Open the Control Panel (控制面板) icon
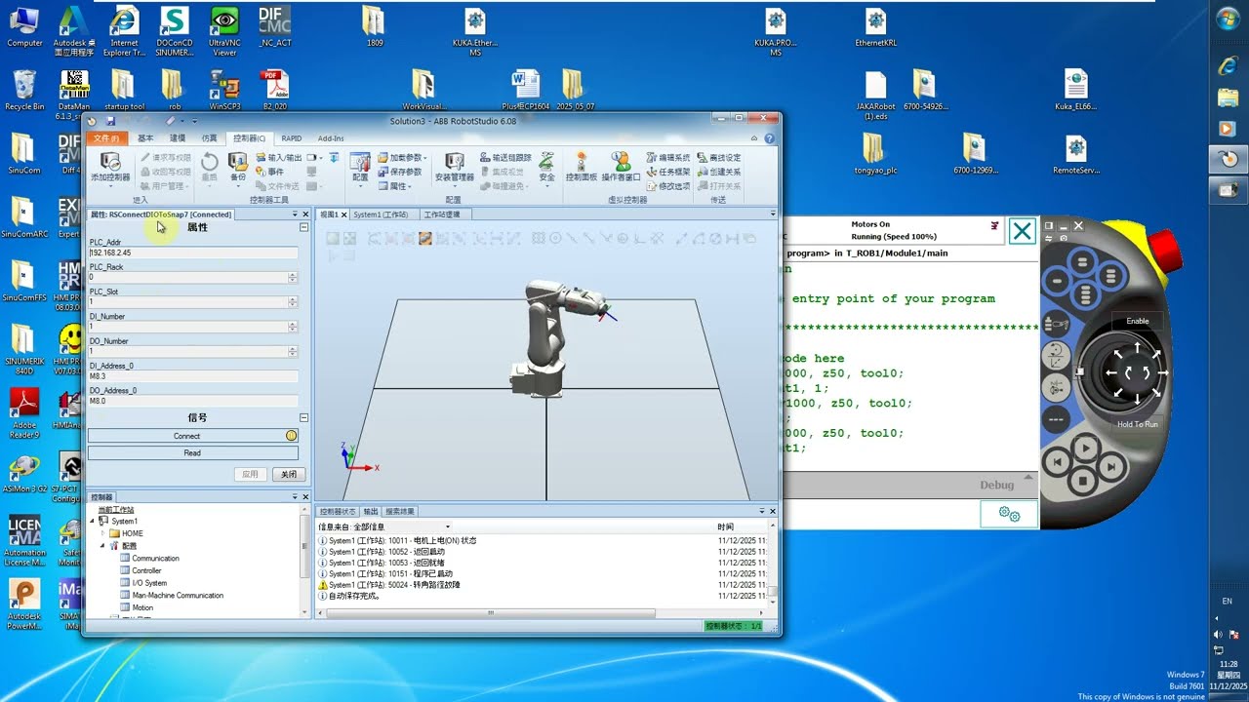This screenshot has width=1249, height=702. click(582, 167)
